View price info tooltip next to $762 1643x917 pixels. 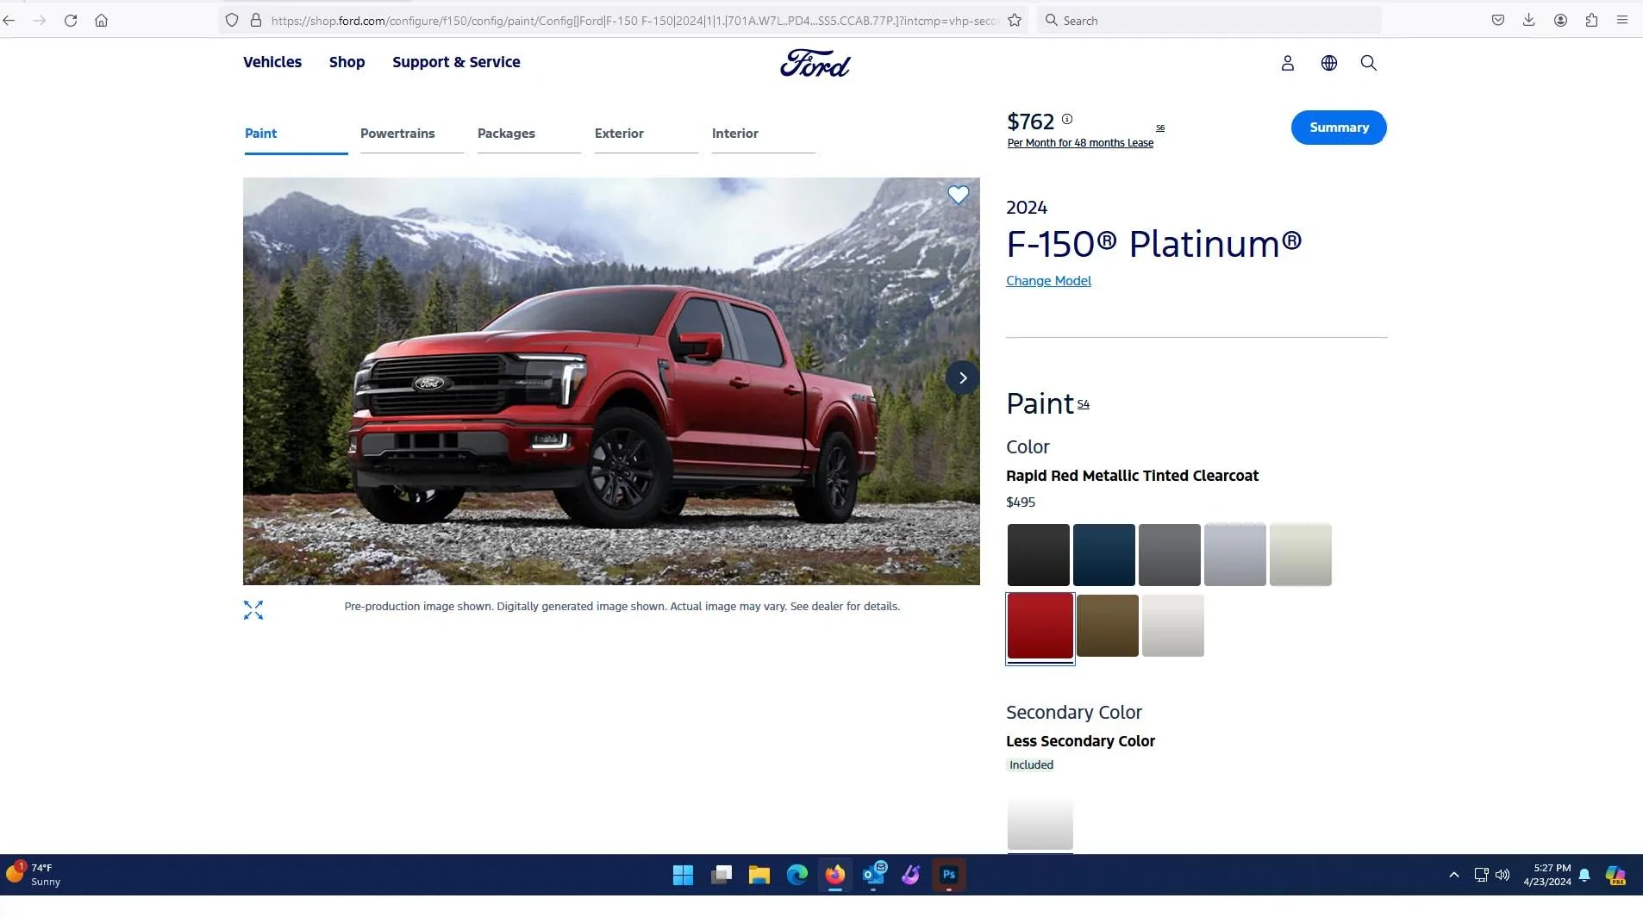point(1067,119)
